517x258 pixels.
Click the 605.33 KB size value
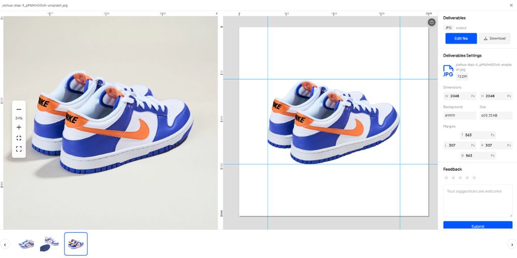tap(496, 115)
